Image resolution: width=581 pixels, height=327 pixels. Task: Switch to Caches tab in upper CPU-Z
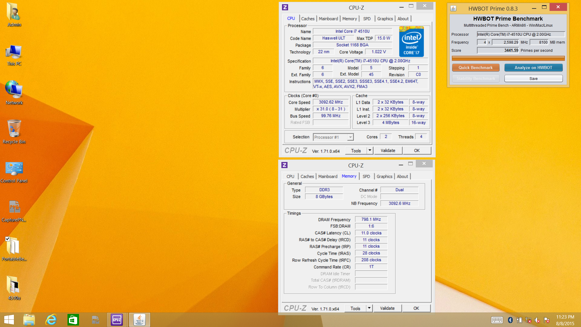308,18
